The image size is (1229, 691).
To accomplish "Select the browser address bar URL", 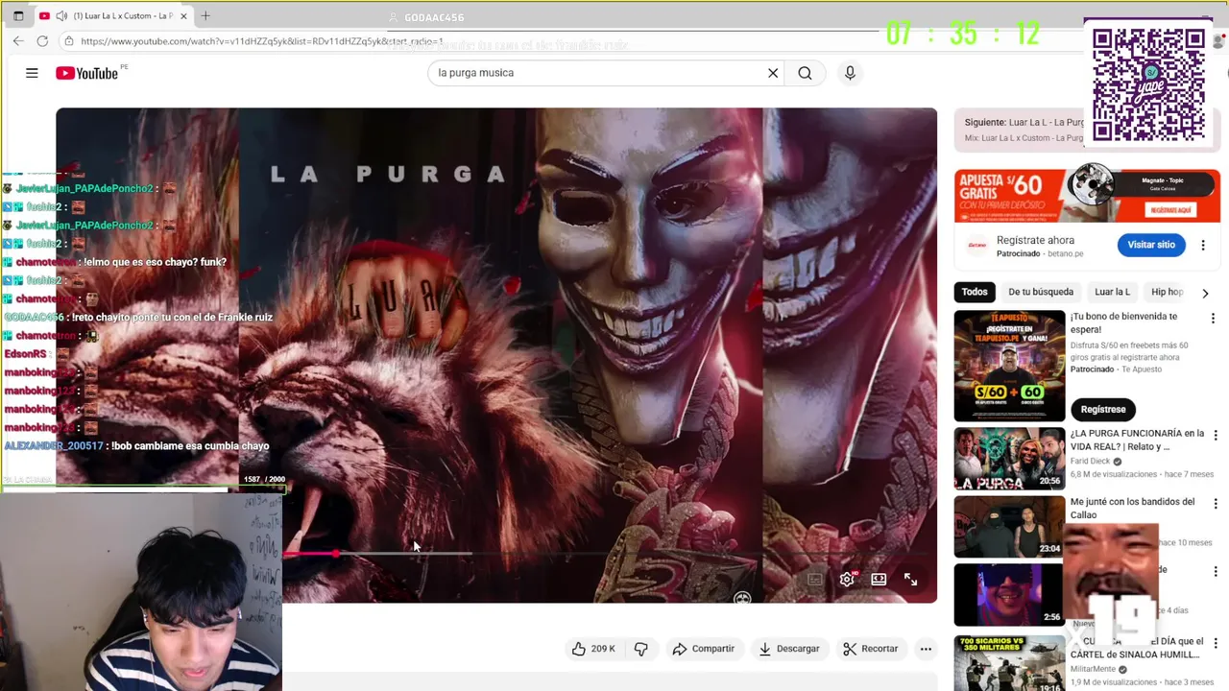I will [x=262, y=41].
